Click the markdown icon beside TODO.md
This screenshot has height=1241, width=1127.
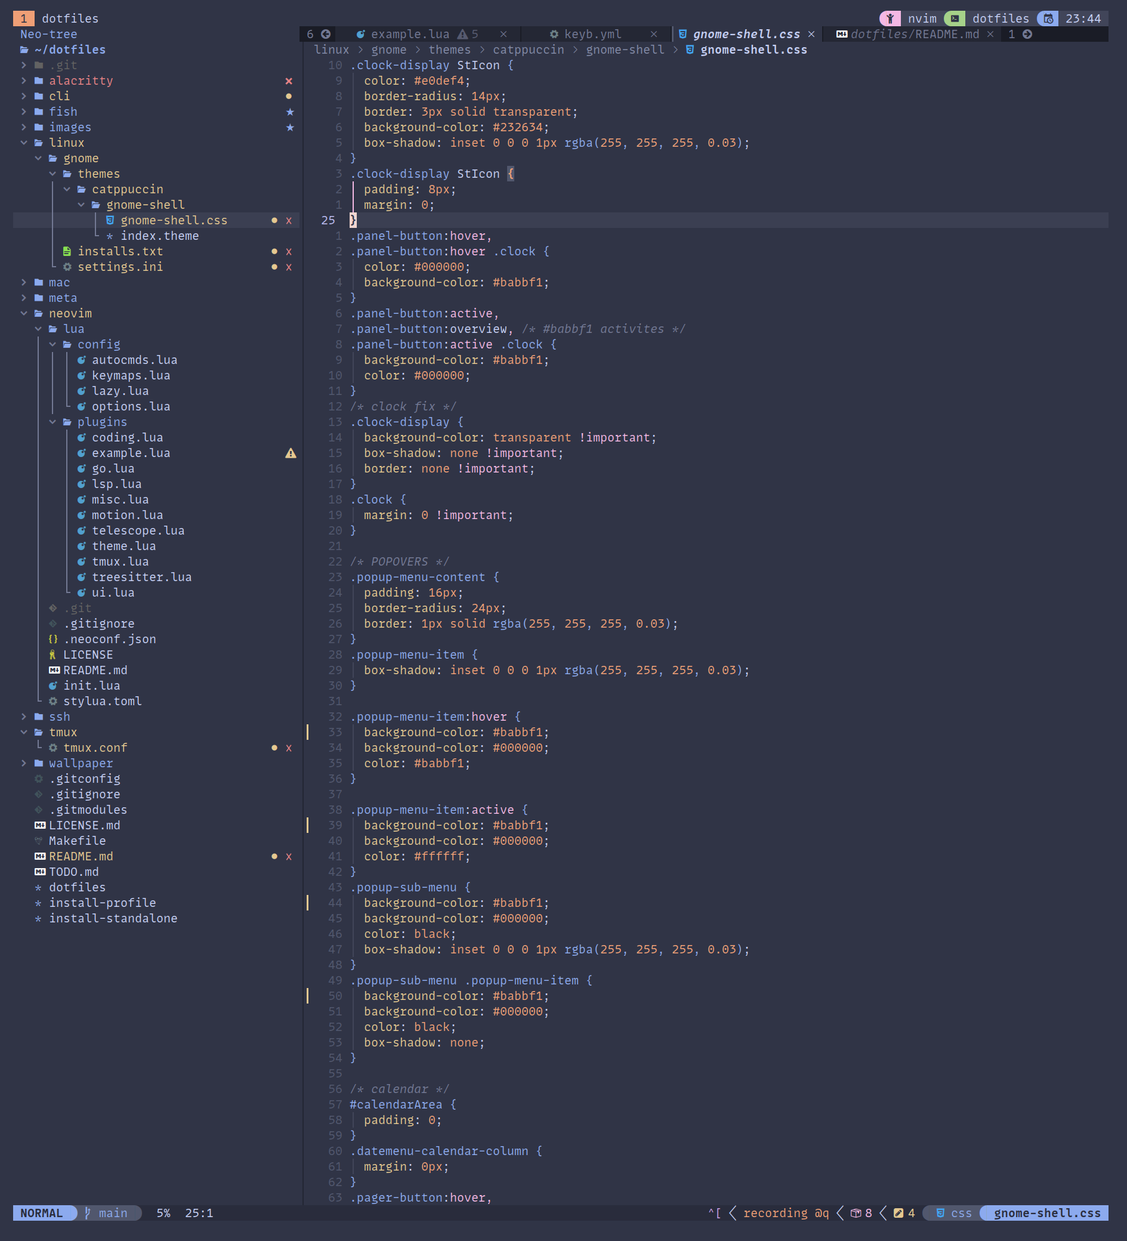click(40, 872)
